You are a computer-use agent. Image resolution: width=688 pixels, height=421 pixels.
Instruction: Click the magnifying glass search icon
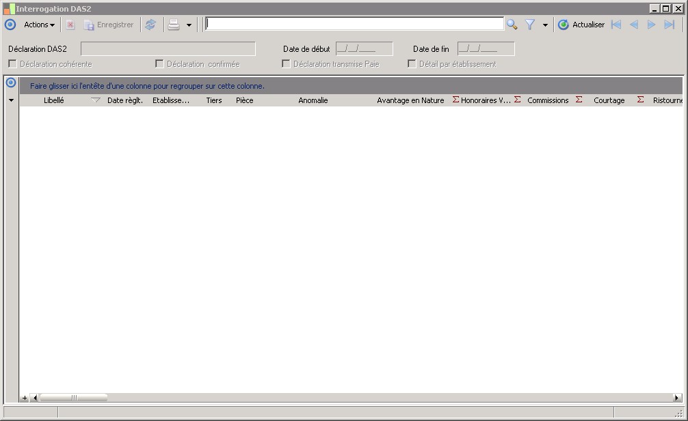point(512,25)
